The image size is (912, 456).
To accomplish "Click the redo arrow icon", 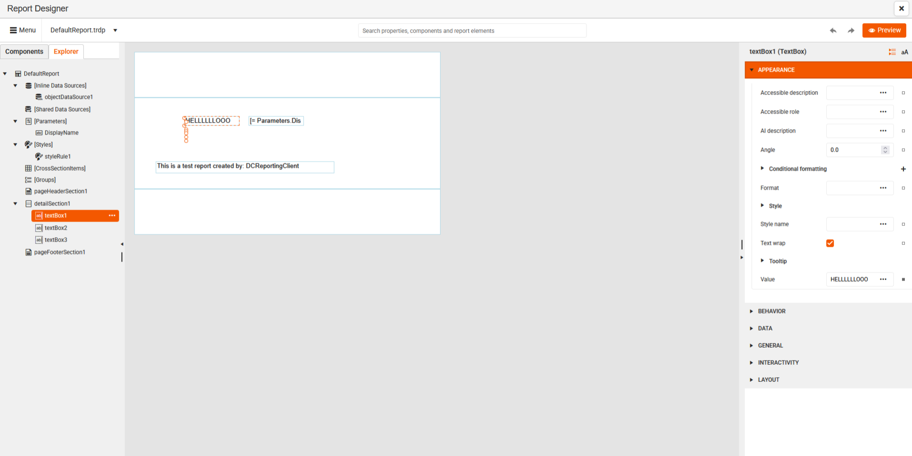I will [x=851, y=30].
